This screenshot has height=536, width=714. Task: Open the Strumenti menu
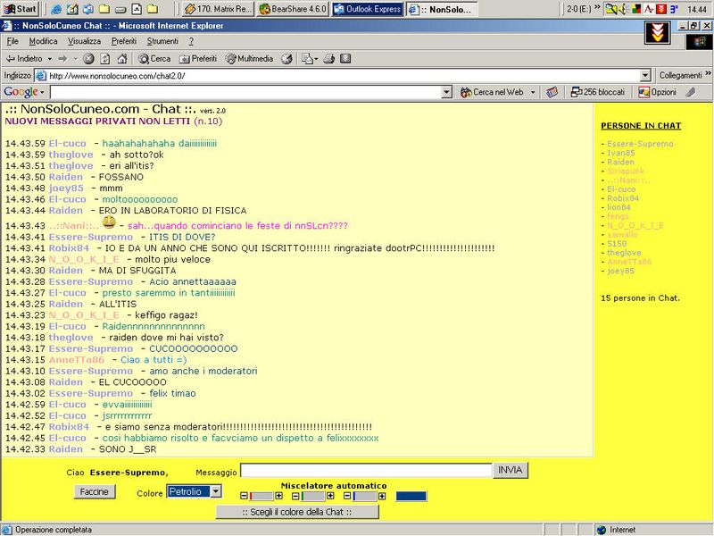click(x=162, y=41)
